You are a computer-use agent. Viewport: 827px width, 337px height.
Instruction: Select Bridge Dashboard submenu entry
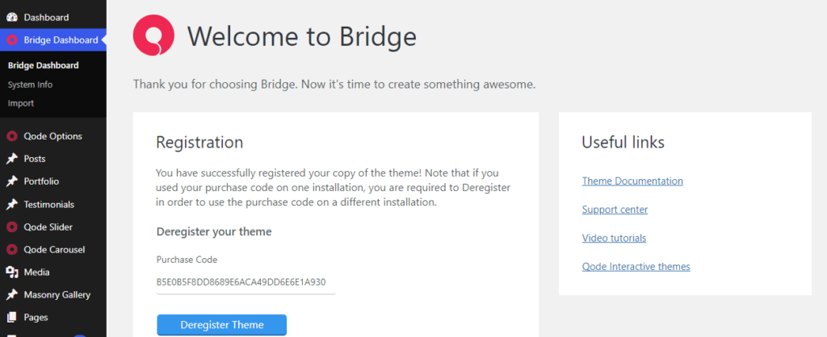tap(44, 65)
